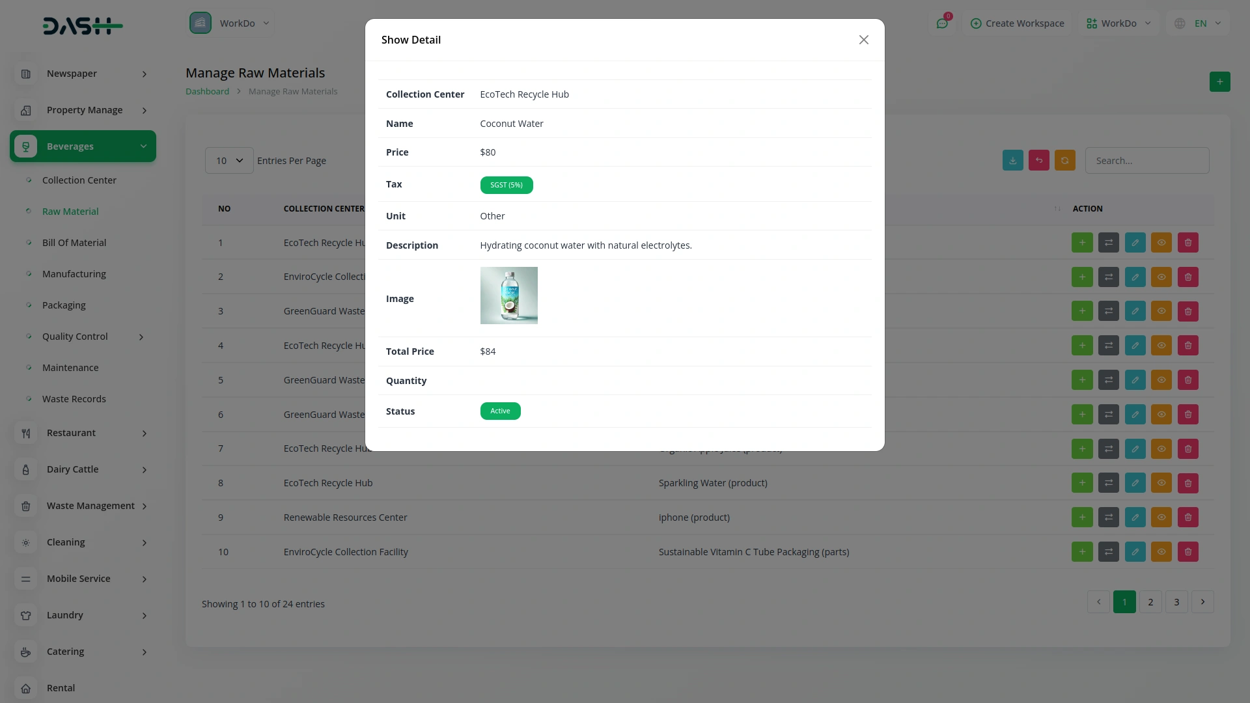Open the EN language dropdown
This screenshot has height=703, width=1250.
tap(1200, 23)
